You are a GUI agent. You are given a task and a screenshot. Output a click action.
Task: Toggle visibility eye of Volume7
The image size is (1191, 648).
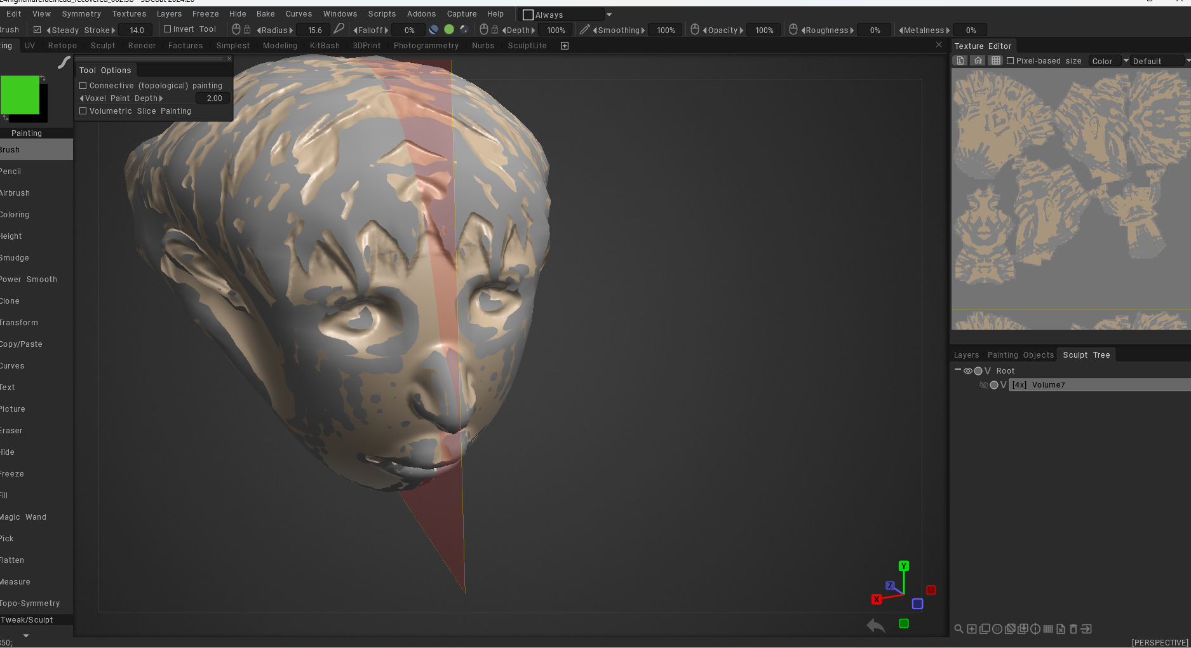click(x=983, y=385)
